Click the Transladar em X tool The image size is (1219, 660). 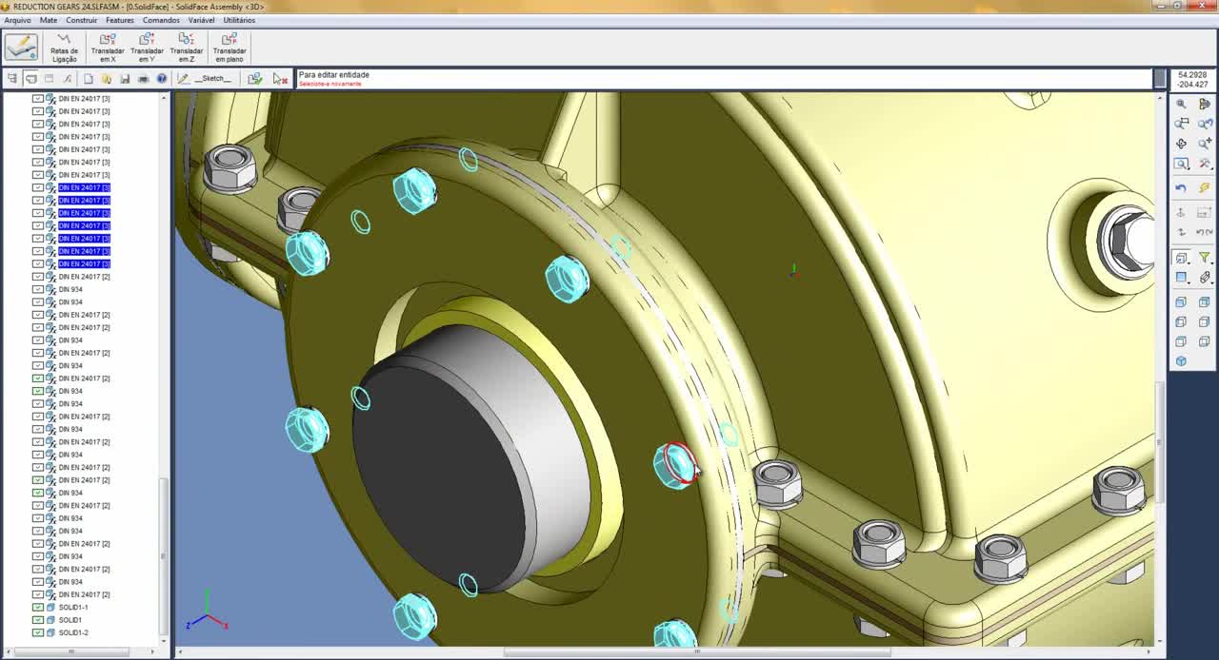click(108, 48)
